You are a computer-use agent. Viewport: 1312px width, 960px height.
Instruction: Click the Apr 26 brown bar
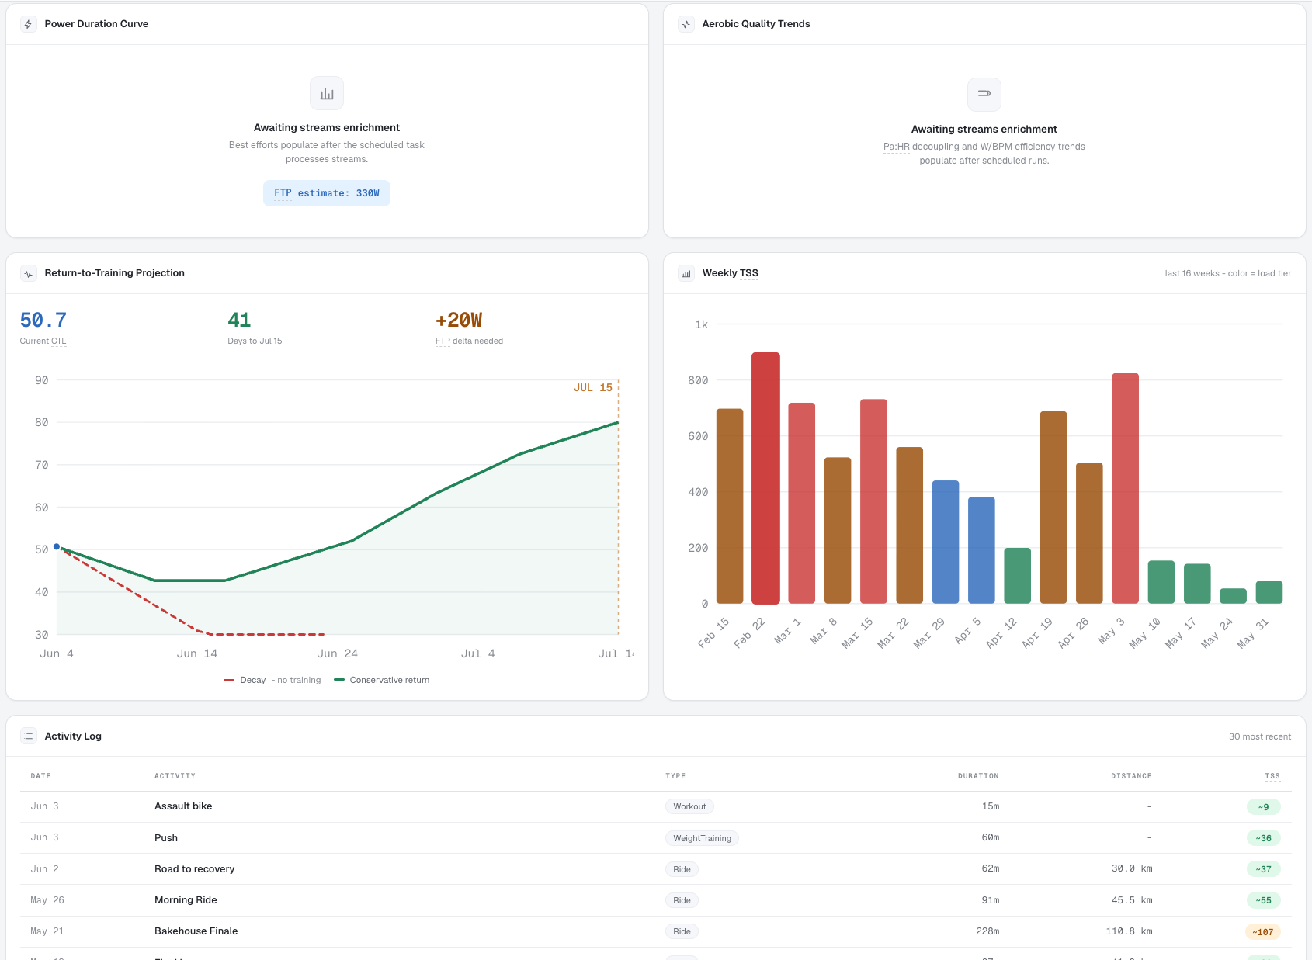point(1089,533)
